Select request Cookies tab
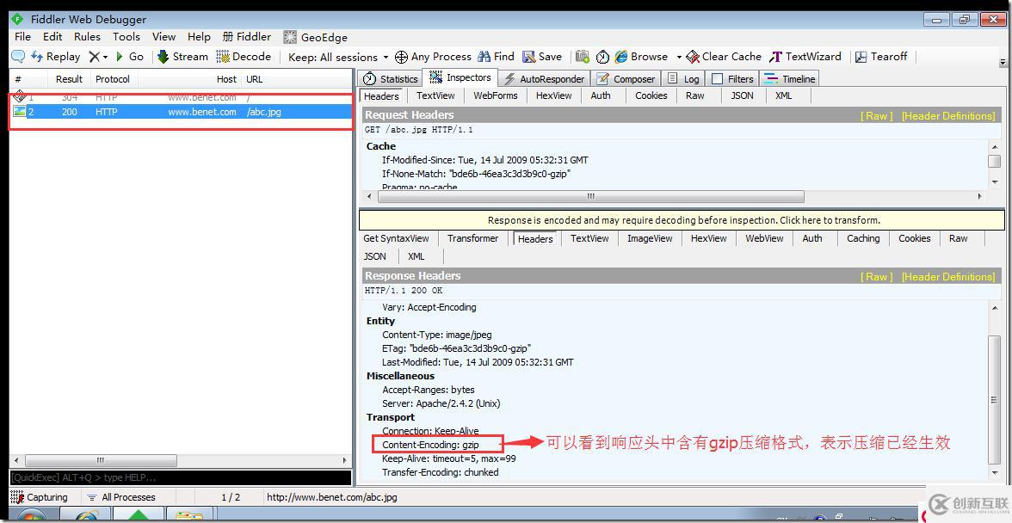Screen dimensions: 1012x523 pyautogui.click(x=651, y=95)
